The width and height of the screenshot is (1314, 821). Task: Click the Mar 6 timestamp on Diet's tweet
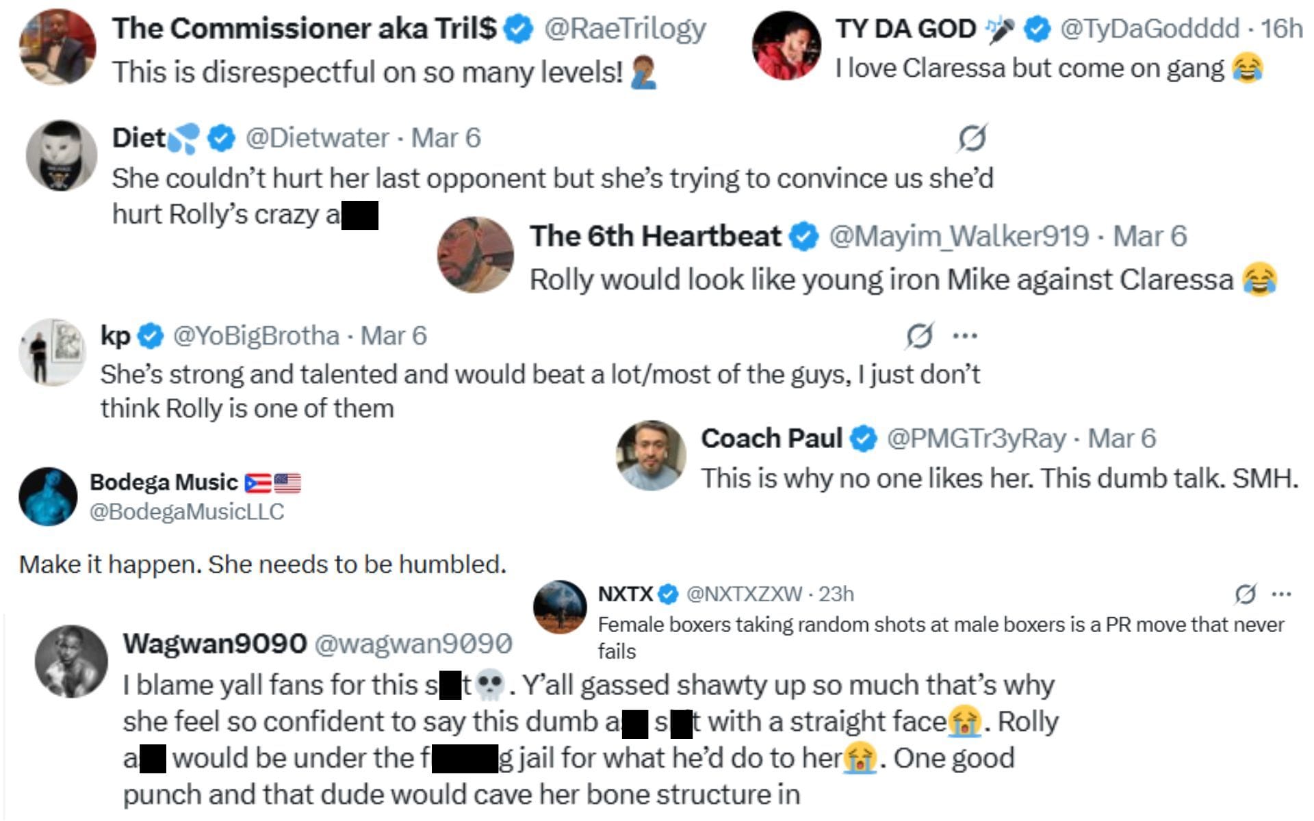pos(446,138)
